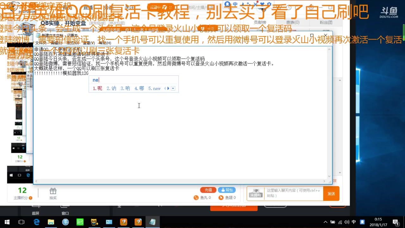Expand the IME candidate list dropdown
This screenshot has height=228, width=405.
[x=173, y=88]
